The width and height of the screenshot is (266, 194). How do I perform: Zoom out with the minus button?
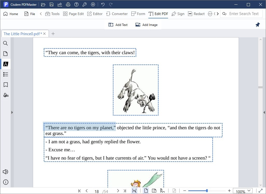(x=185, y=191)
